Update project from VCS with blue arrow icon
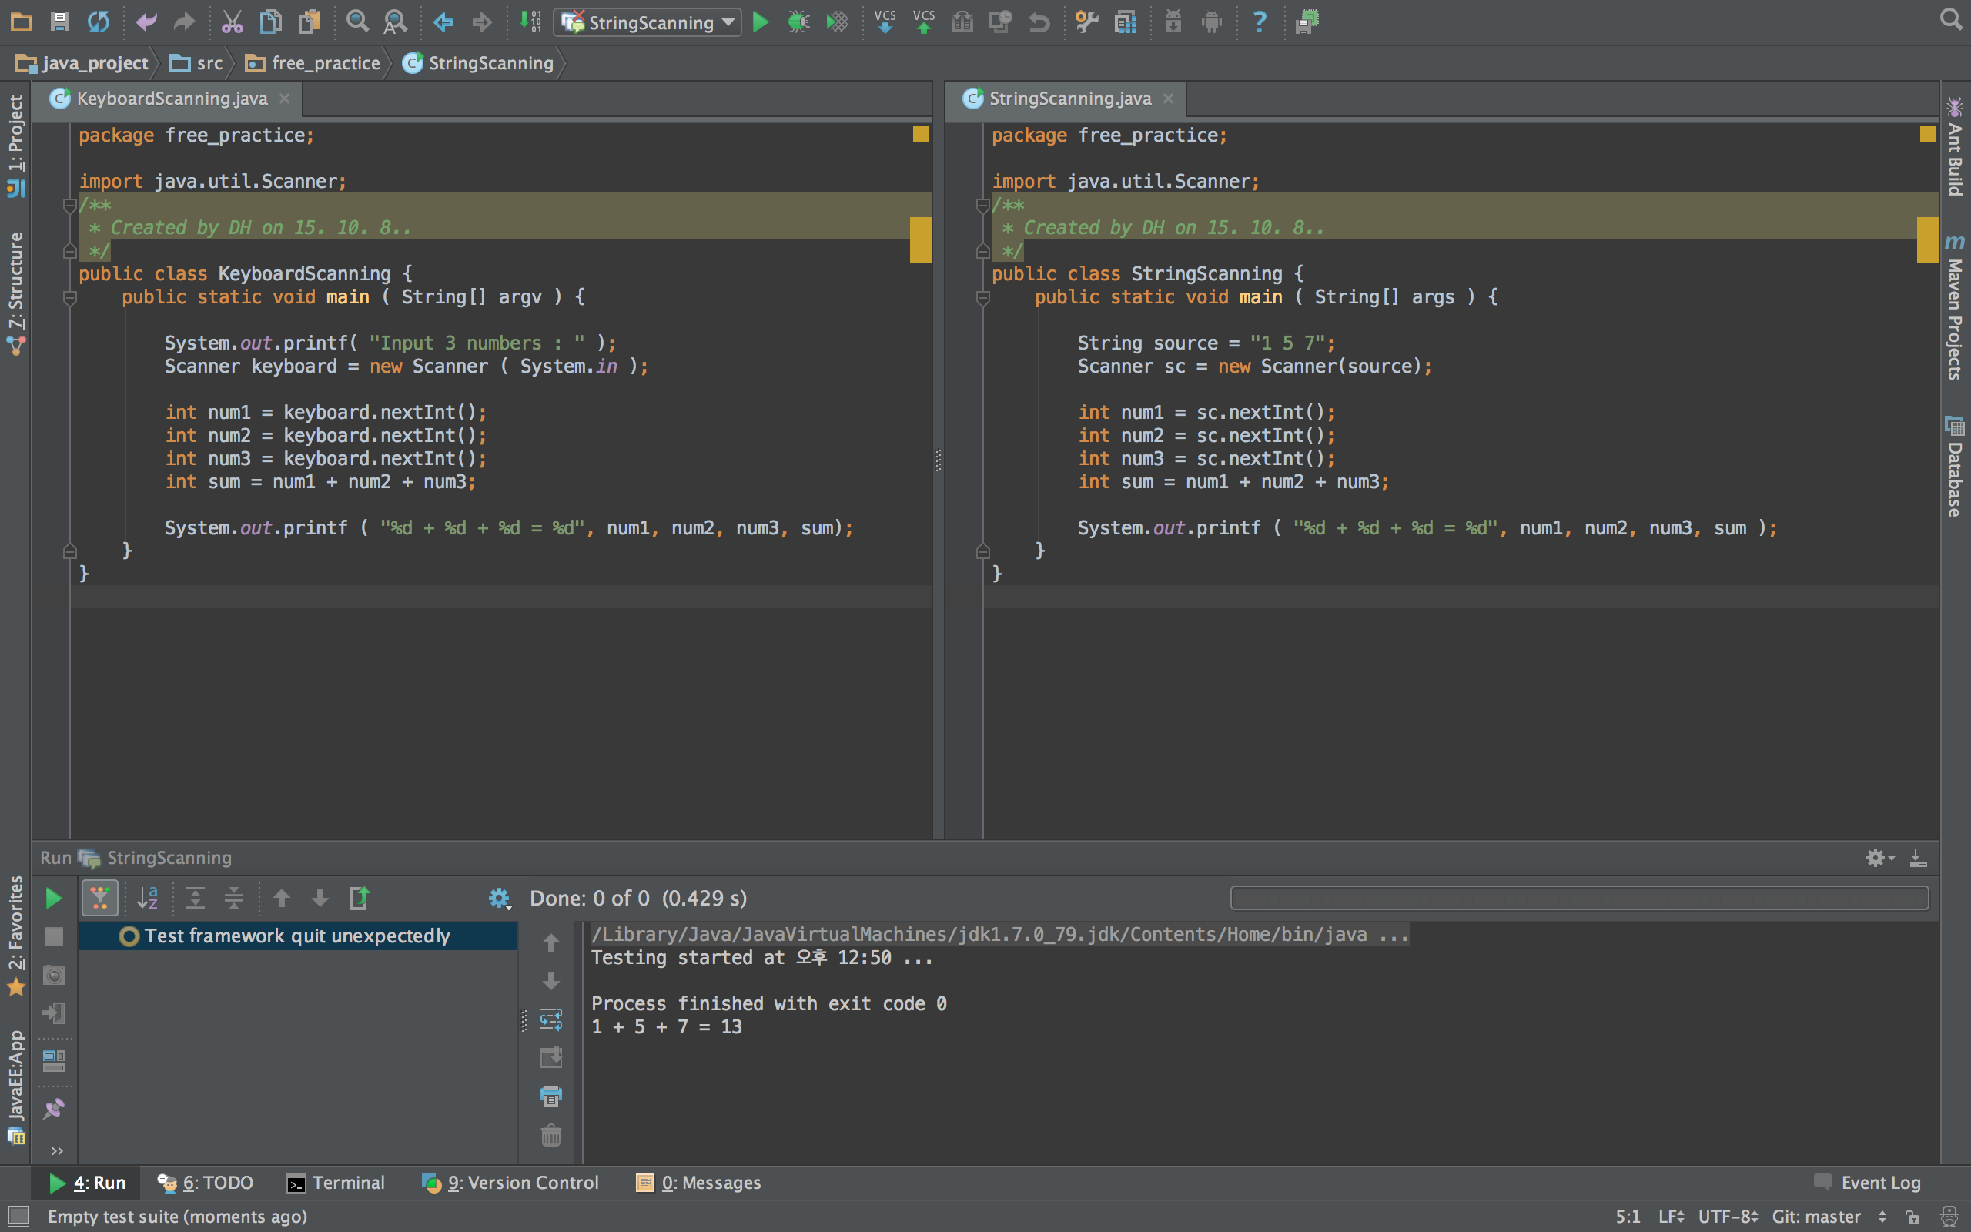Viewport: 1971px width, 1232px height. point(885,22)
